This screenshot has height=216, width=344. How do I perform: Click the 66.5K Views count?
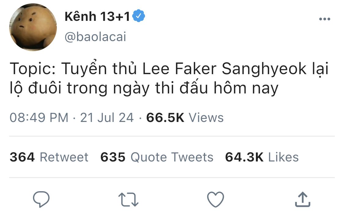click(185, 118)
